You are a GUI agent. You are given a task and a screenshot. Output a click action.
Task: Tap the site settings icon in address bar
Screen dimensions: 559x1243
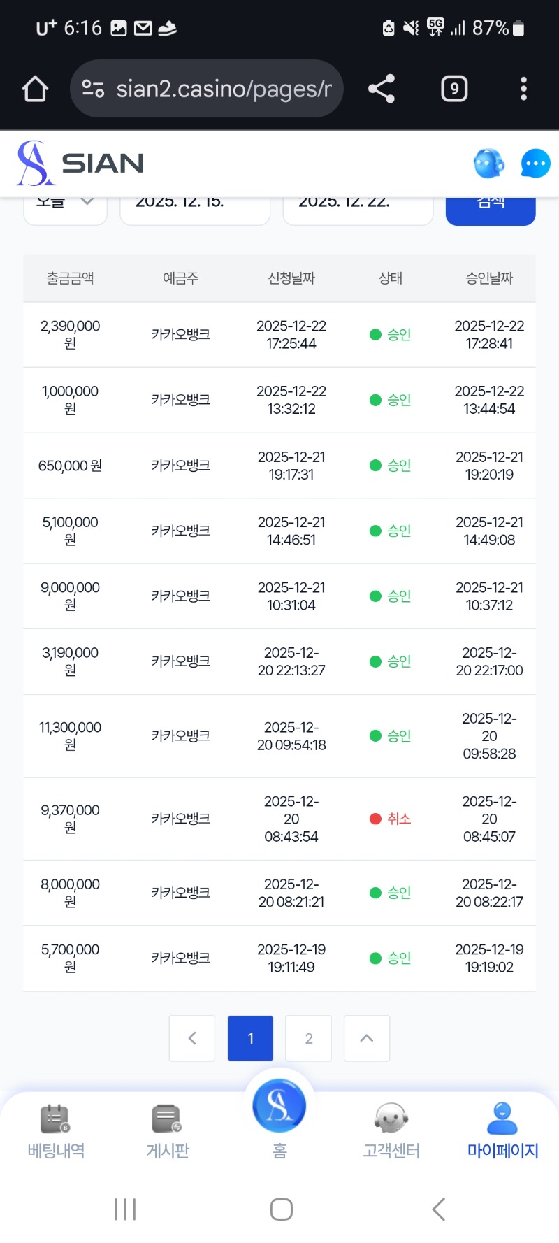pyautogui.click(x=94, y=89)
